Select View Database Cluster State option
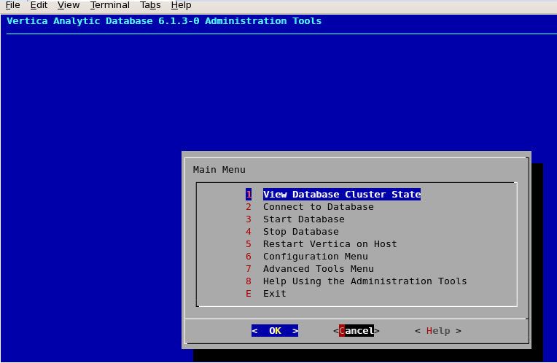Screen dimensions: 557x363 [x=341, y=195]
